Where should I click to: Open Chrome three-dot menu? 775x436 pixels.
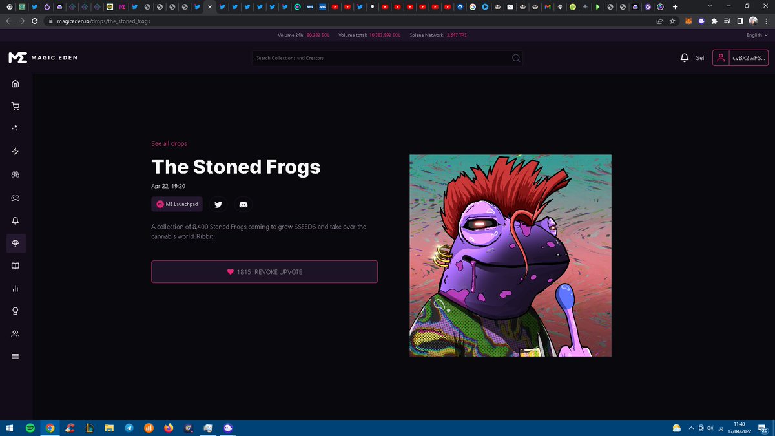(x=766, y=21)
